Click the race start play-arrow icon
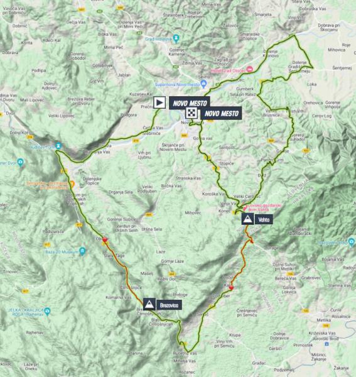Viewport: 356px width, 377px height. coord(159,102)
